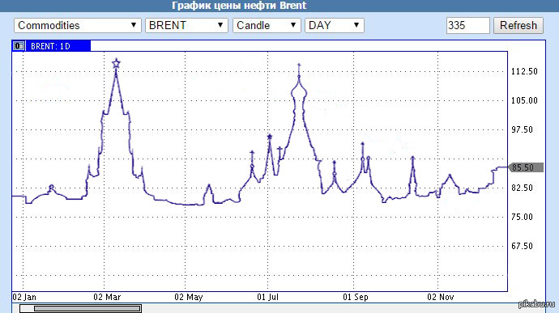
Task: Expand the Candle chart type dropdown
Action: [267, 25]
